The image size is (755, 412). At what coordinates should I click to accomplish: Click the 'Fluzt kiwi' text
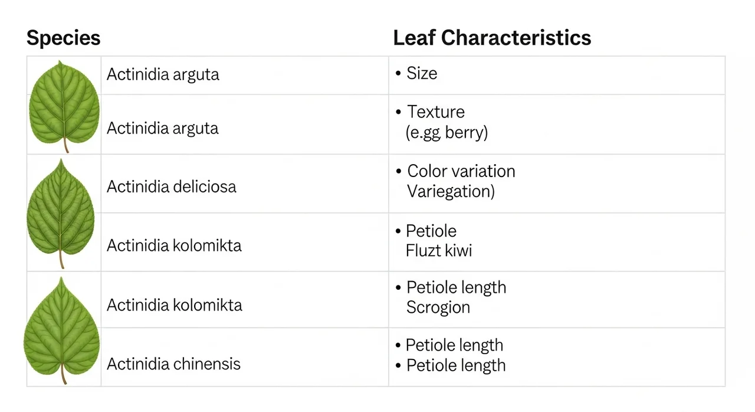point(439,250)
